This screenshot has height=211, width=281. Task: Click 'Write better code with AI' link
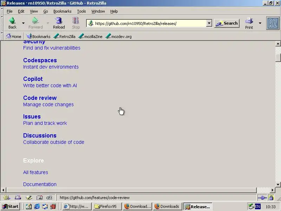click(x=50, y=85)
